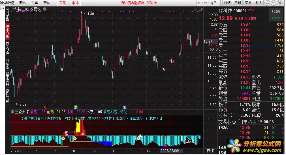This screenshot has width=286, height=155.
Task: Select 指标下载 in the left sidebar
Action: [x=7, y=96]
